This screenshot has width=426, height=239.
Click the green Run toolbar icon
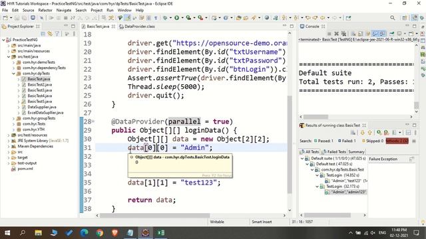click(177, 18)
